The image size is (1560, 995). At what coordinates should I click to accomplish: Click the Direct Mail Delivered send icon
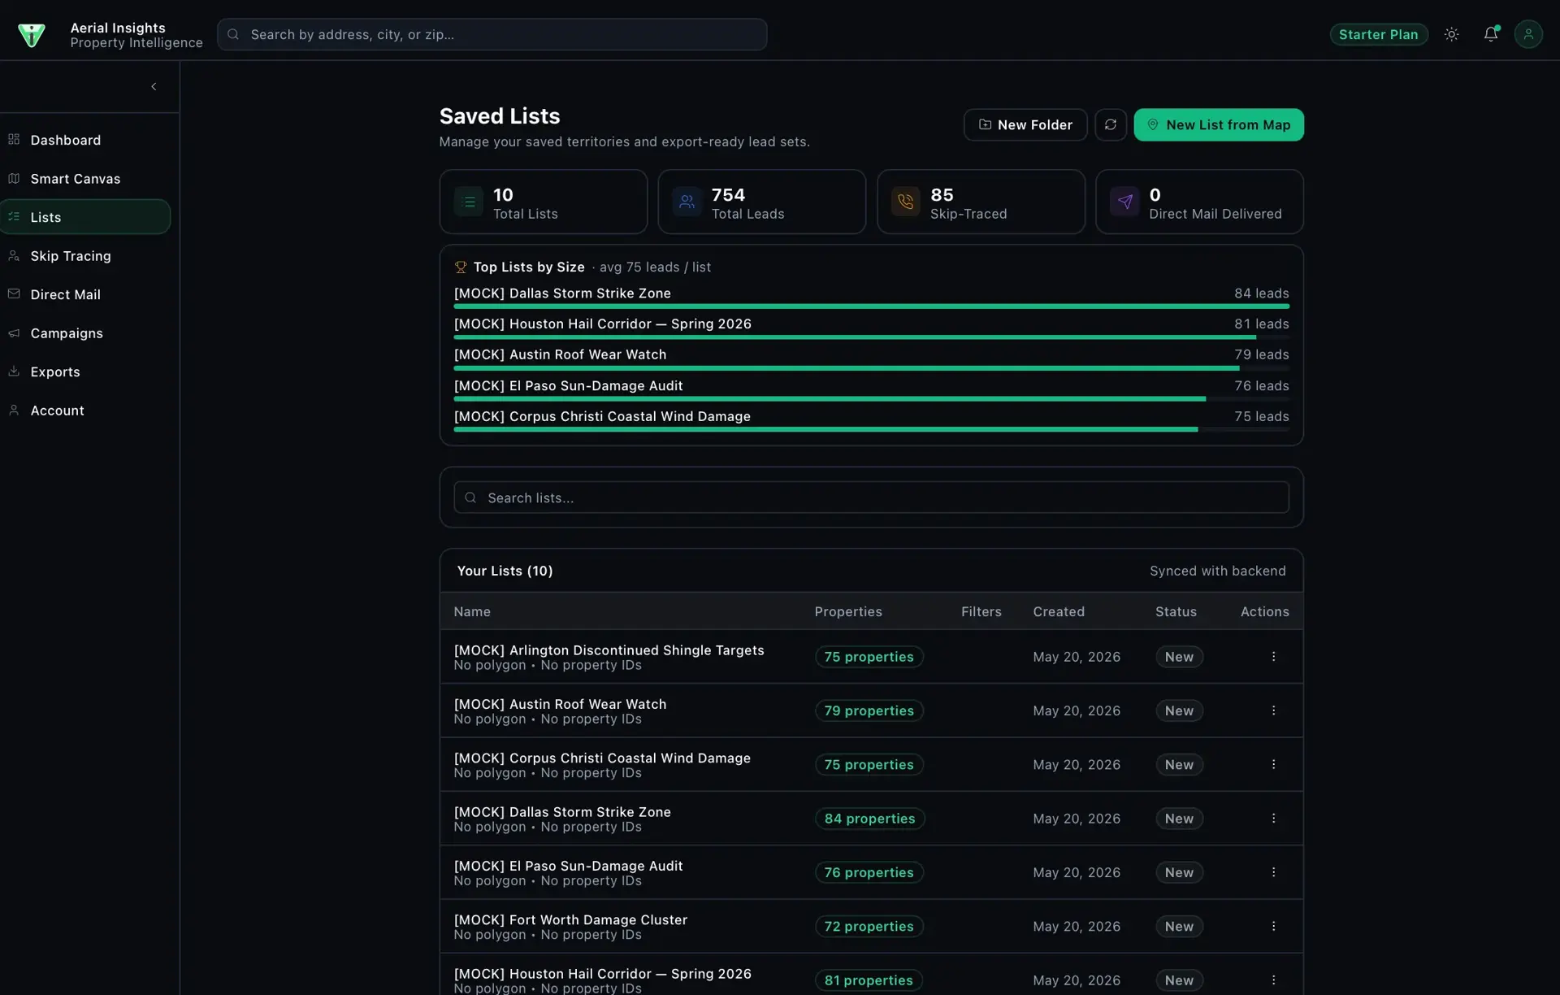tap(1124, 202)
